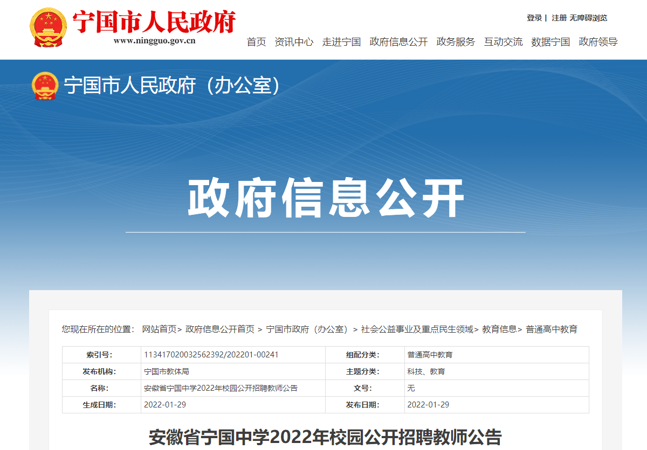The image size is (647, 450).
Task: Select the 政府领导 menu item
Action: tap(598, 42)
